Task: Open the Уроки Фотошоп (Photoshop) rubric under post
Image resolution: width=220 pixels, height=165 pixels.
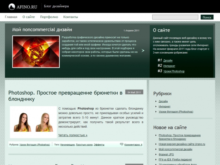Action: point(35,144)
